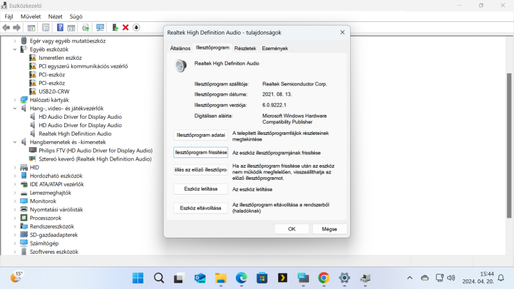This screenshot has width=514, height=289.
Task: Click the update driver icon with gear
Action: pyautogui.click(x=85, y=28)
